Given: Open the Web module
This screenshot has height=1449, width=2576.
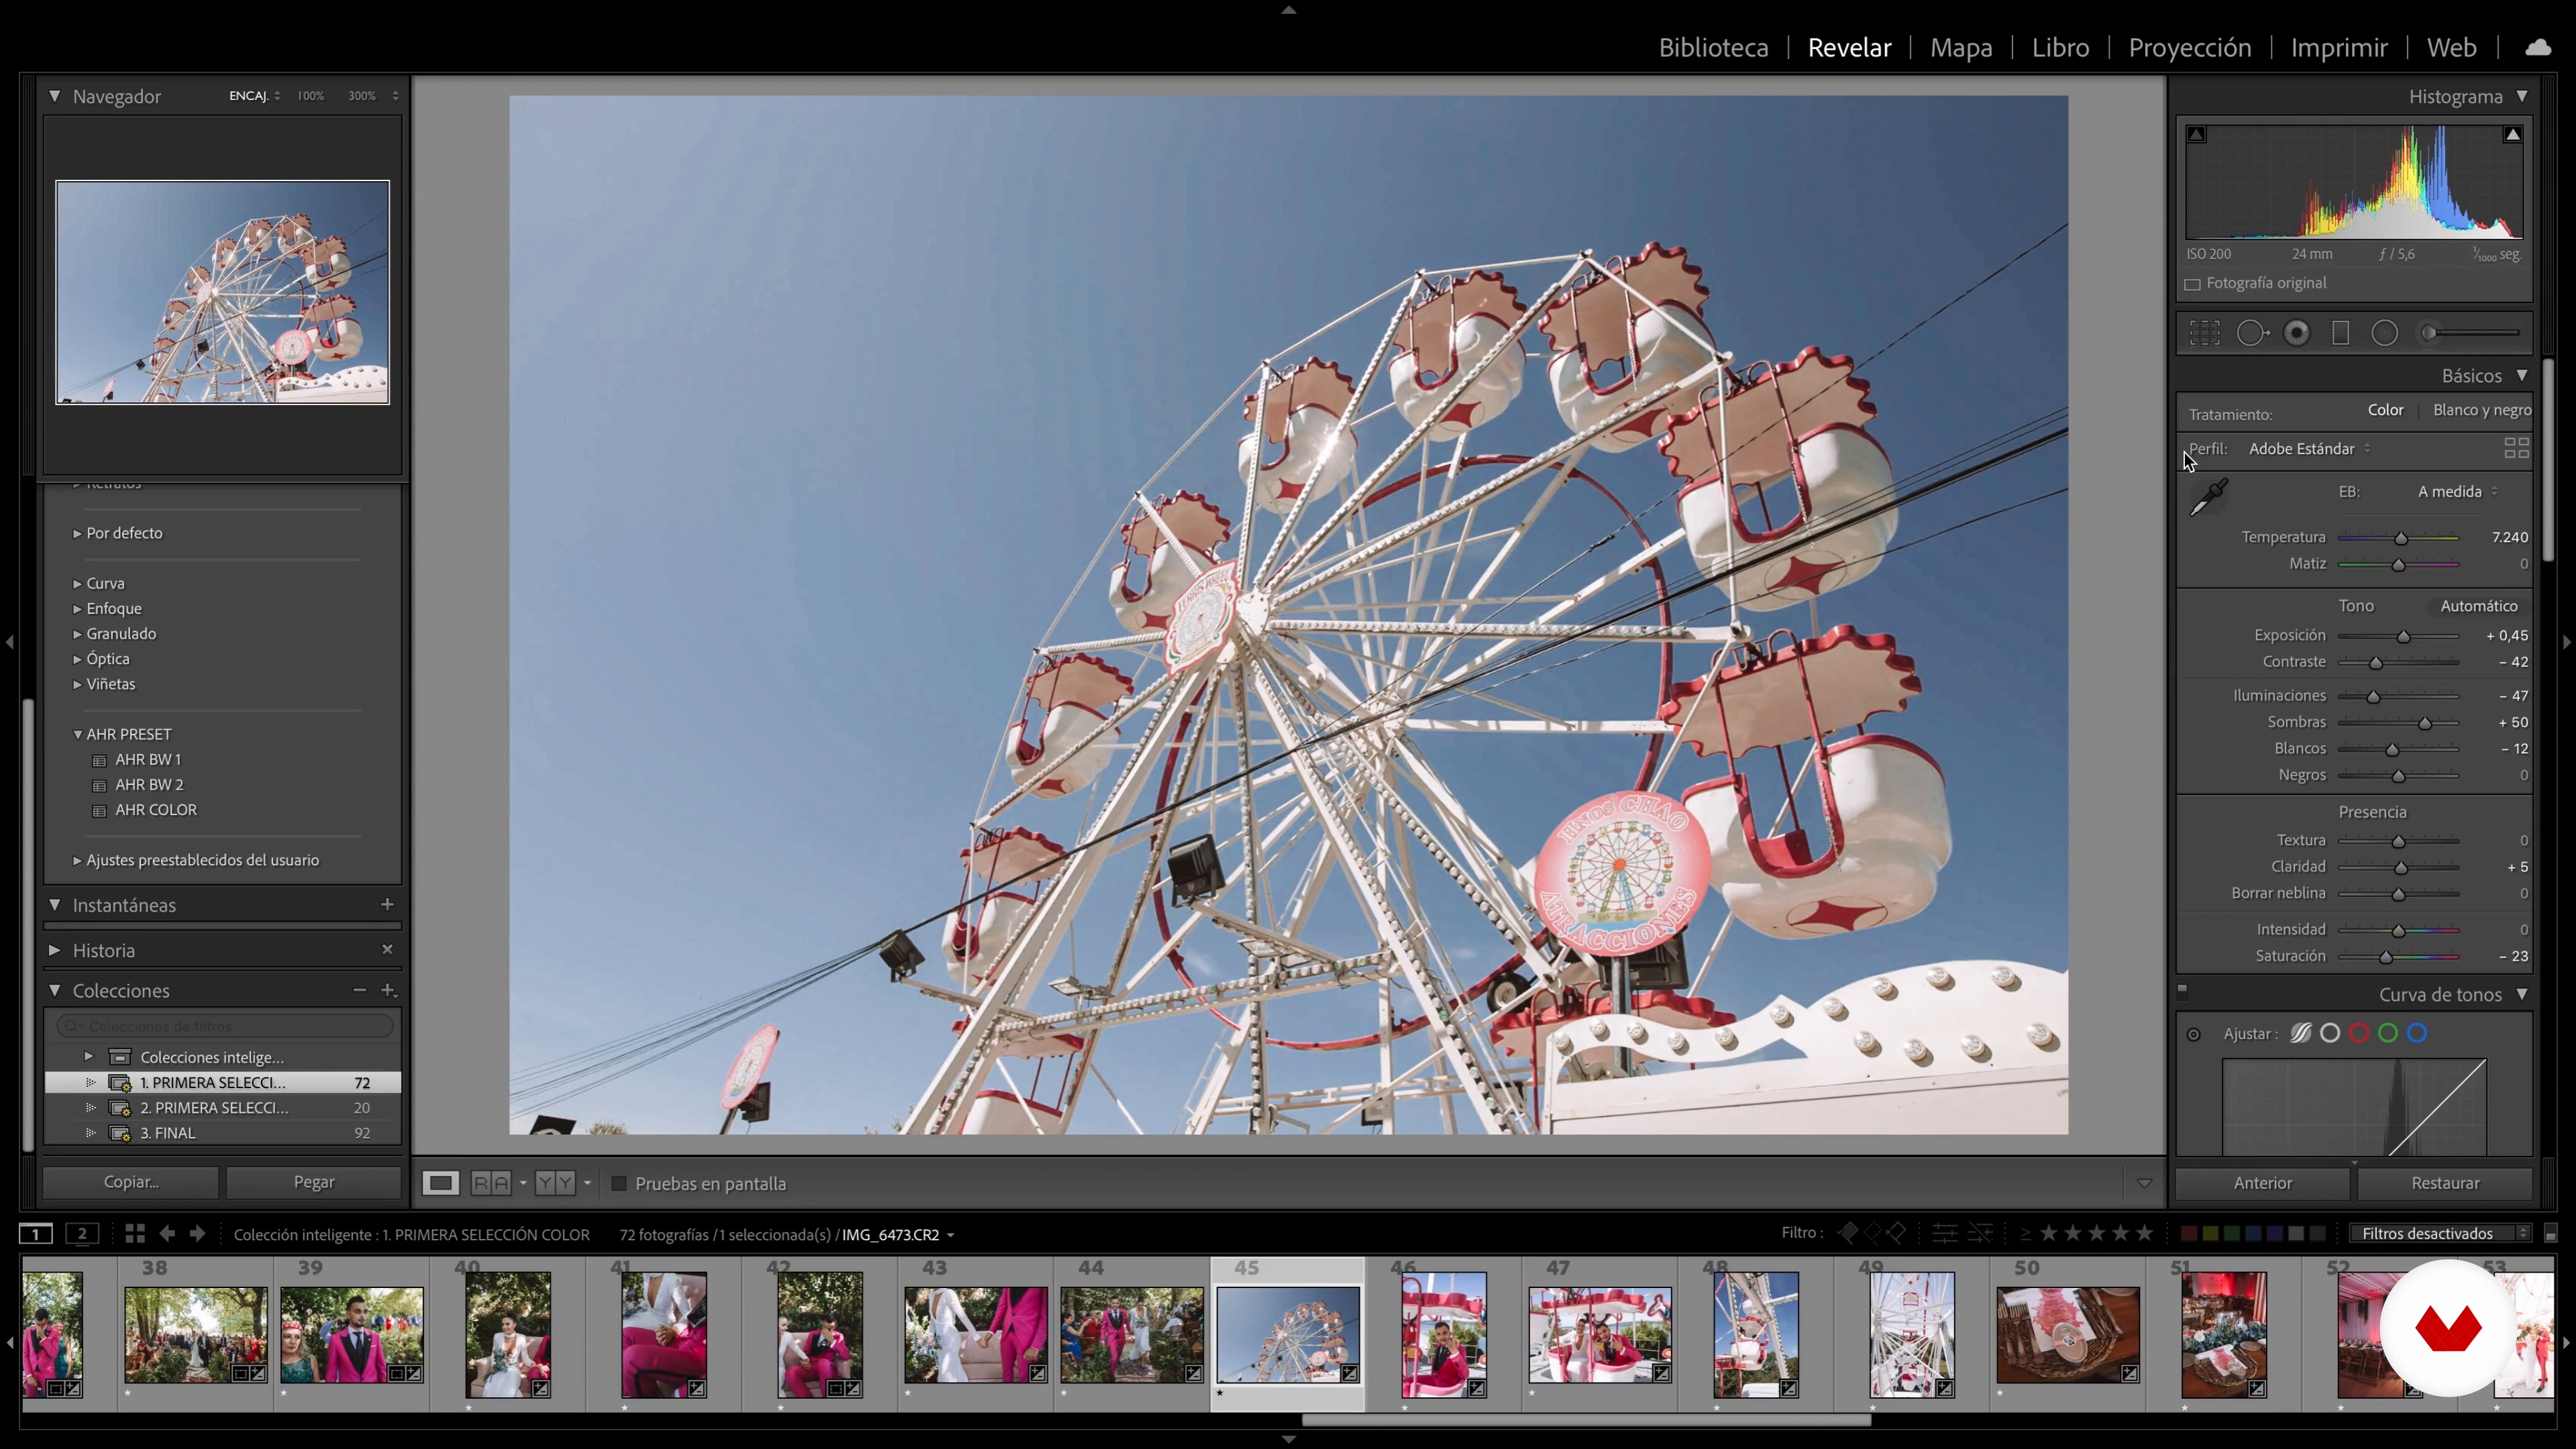Looking at the screenshot, I should (2451, 47).
